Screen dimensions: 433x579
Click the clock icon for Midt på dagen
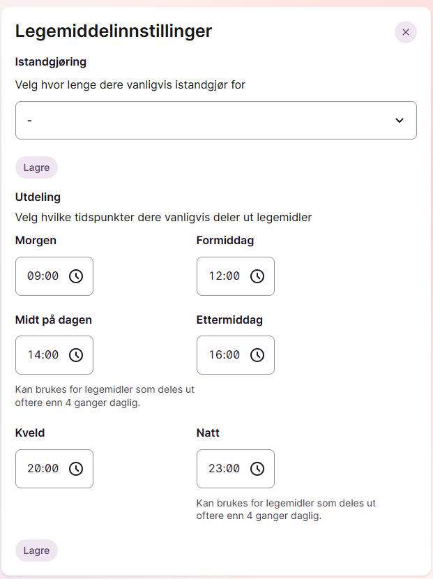pos(76,355)
